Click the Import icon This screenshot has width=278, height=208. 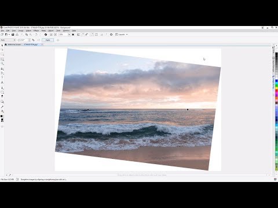tap(51, 35)
